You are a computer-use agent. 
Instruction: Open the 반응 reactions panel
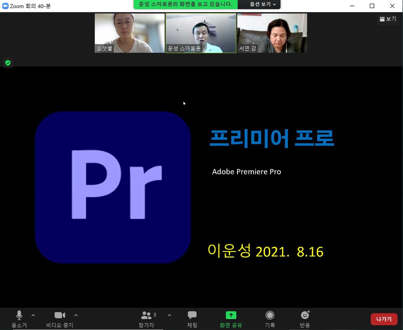(304, 315)
